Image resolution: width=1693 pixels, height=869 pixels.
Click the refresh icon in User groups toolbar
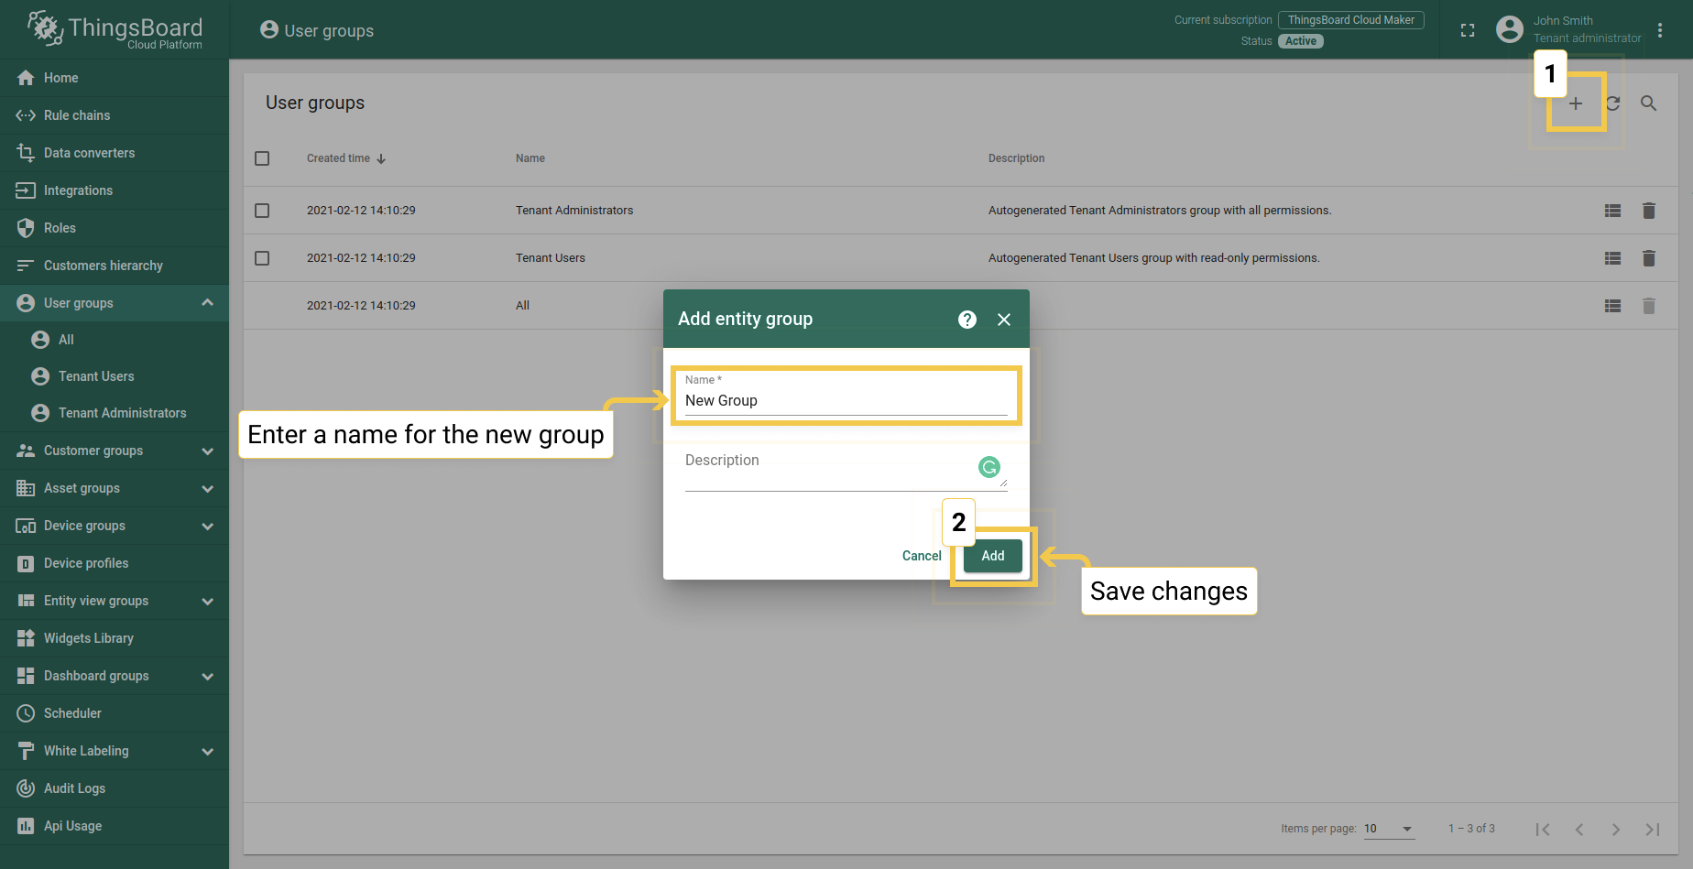[x=1612, y=103]
